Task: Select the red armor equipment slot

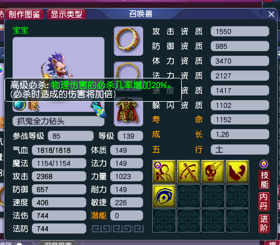Action: pos(128,112)
